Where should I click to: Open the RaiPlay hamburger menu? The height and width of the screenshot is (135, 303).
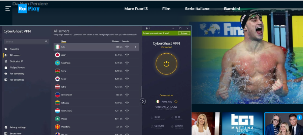(x=8, y=8)
